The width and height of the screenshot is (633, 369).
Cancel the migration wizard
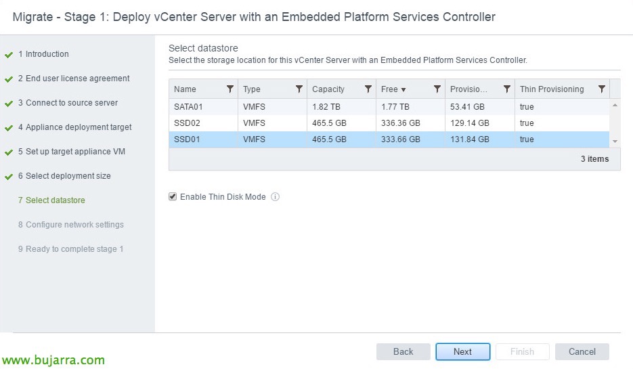pos(582,351)
